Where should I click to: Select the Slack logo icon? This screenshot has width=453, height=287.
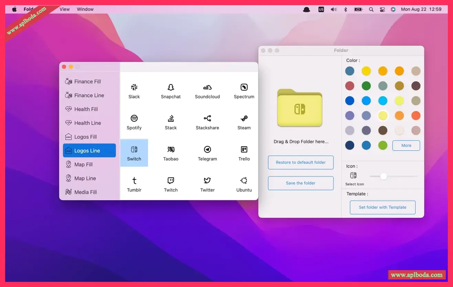pyautogui.click(x=134, y=87)
